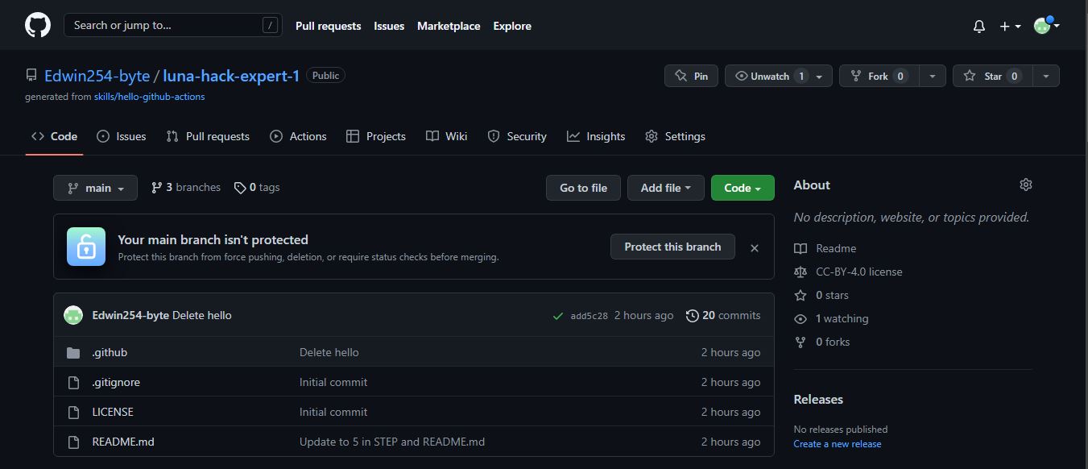Switch to the Insights tab

[x=596, y=136]
